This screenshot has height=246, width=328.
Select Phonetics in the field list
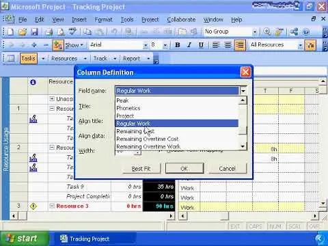click(177, 108)
